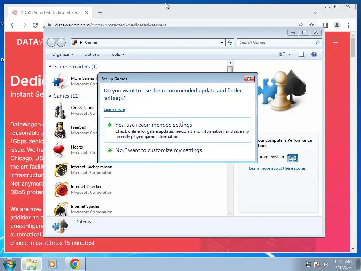Toggle Chrome's side panel icon

325,25
